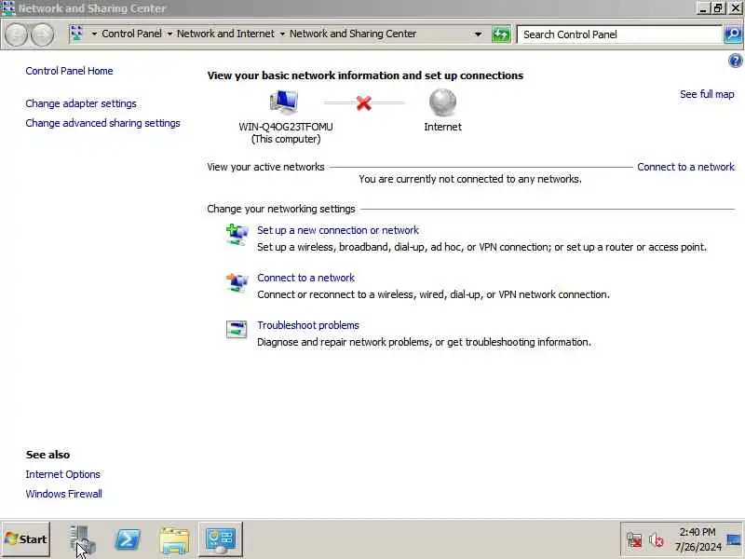Click the Set up a new connection icon

(237, 235)
